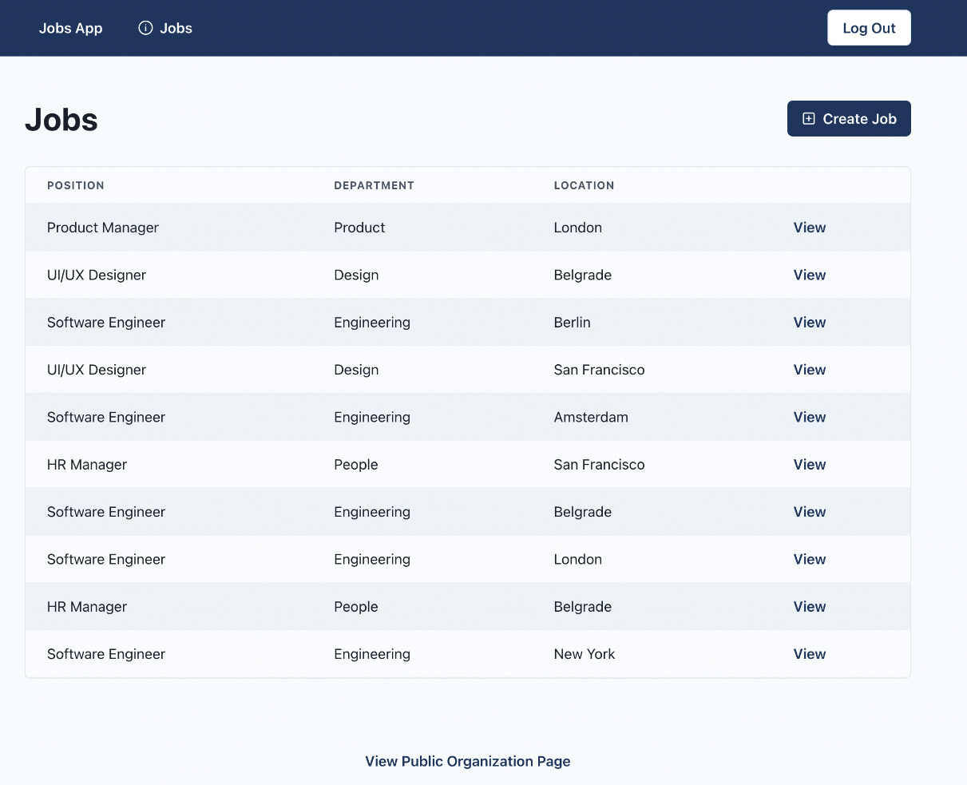View the HR Manager job in San Francisco
The image size is (967, 785).
pos(809,464)
